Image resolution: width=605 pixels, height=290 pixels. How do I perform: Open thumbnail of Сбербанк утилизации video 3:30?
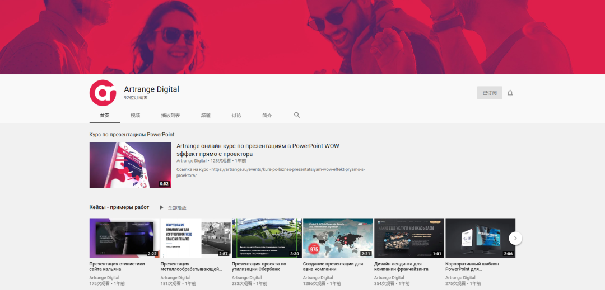pyautogui.click(x=267, y=238)
